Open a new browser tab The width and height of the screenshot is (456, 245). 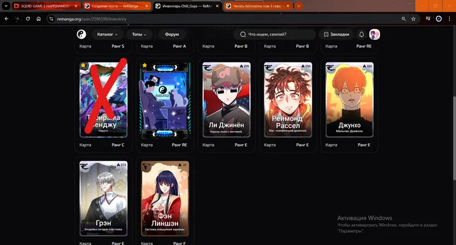pos(299,6)
